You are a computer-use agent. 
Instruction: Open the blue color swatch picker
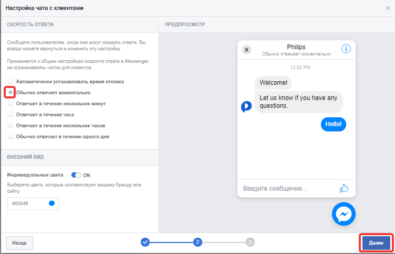tap(51, 203)
